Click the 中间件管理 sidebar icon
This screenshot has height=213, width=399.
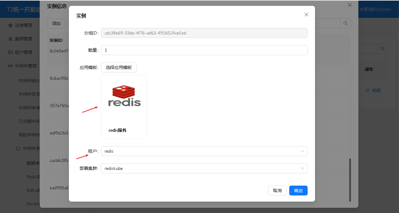click(x=10, y=66)
